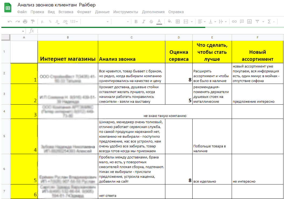This screenshot has width=284, height=199.
Task: Select column D header
Action: [x=179, y=37]
